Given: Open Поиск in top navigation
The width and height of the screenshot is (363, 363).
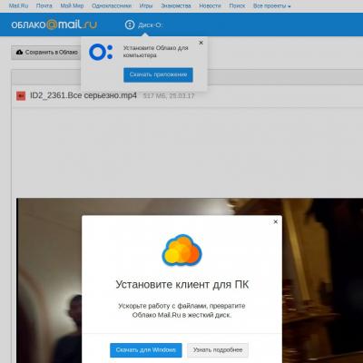Looking at the screenshot, I should pyautogui.click(x=237, y=5).
